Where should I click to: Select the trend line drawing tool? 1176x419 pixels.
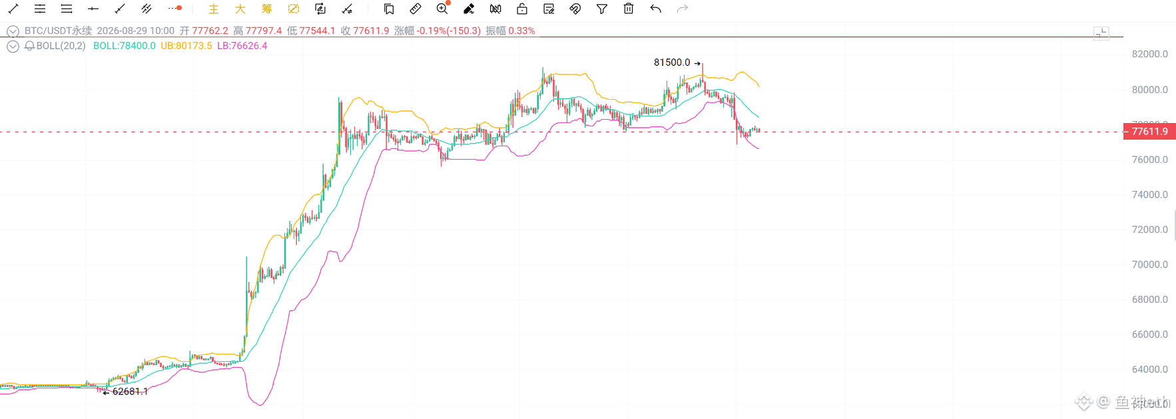pyautogui.click(x=13, y=9)
